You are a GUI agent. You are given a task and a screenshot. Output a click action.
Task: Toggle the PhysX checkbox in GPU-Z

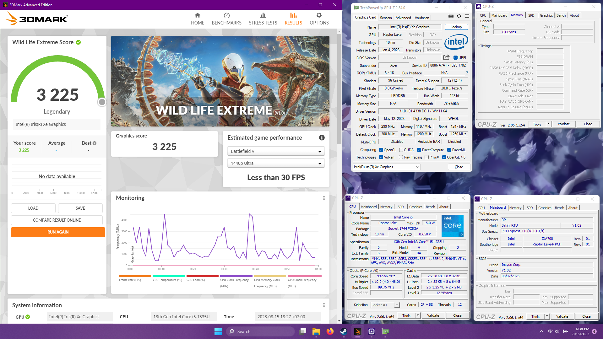426,157
